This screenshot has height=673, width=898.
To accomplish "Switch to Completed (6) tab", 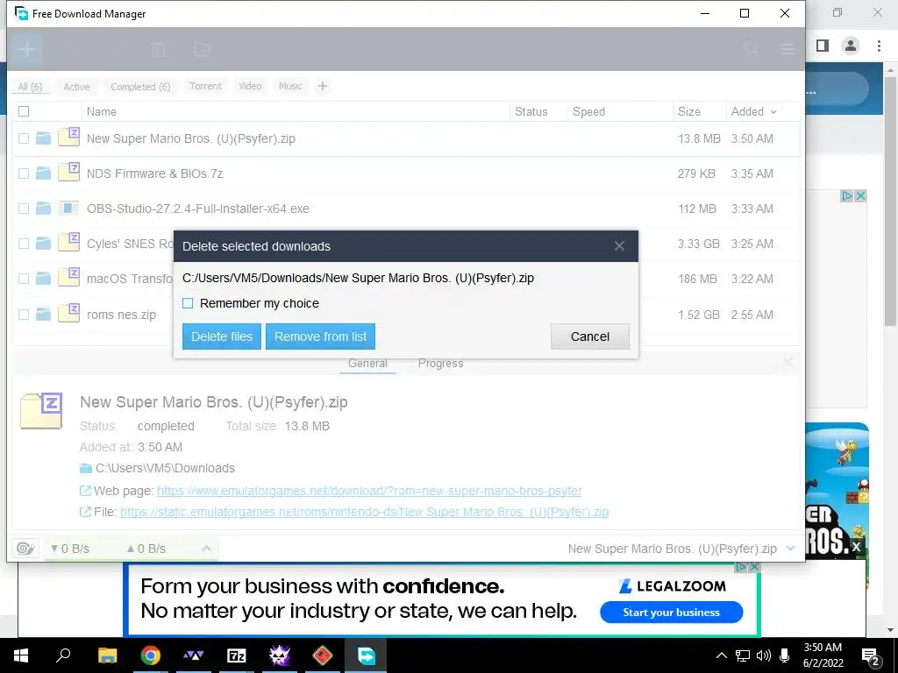I will click(x=140, y=87).
